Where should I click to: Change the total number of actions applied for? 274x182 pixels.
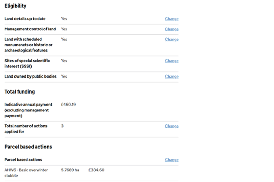pos(172,126)
